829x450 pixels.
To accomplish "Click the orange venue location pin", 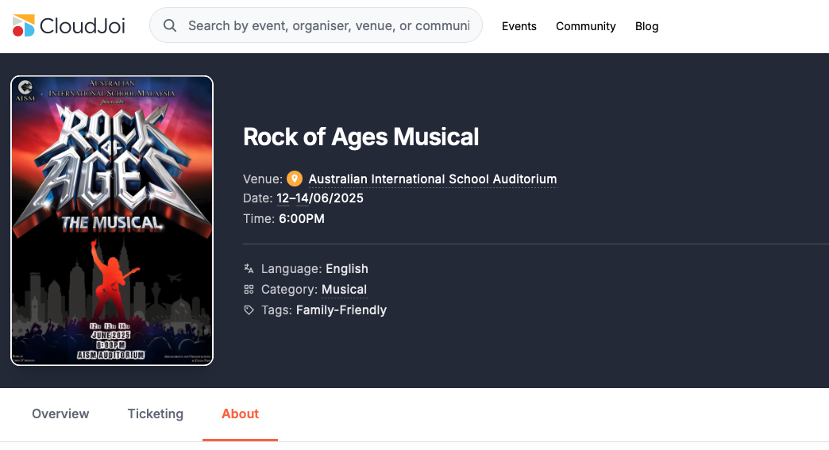I will click(x=295, y=179).
